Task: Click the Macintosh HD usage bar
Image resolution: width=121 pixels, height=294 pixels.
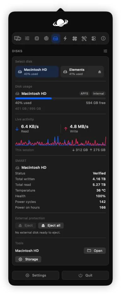Action: tap(60, 98)
